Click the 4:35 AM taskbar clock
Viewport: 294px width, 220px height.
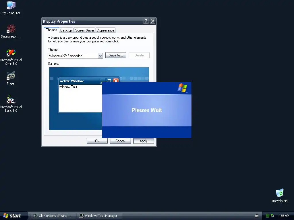pos(283,216)
